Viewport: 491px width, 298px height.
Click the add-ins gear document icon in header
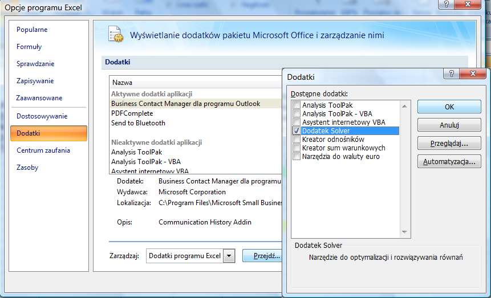click(116, 34)
